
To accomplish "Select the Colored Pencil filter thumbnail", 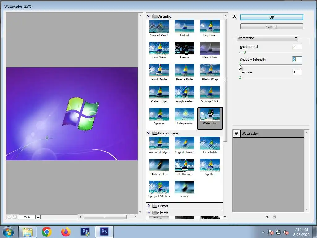I will click(x=159, y=26).
